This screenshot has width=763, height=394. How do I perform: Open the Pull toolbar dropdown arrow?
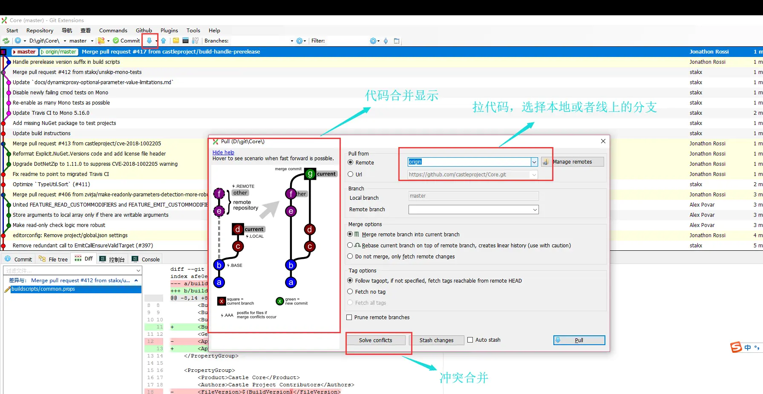(x=156, y=41)
